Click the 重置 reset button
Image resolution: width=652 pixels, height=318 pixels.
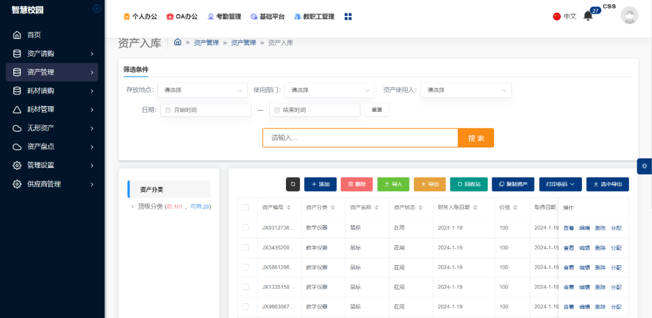click(377, 110)
